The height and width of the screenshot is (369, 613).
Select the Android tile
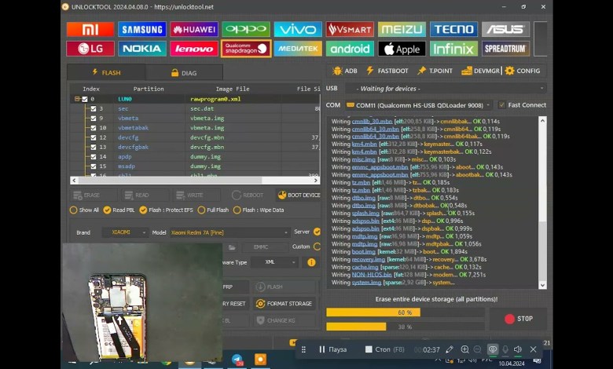click(350, 49)
